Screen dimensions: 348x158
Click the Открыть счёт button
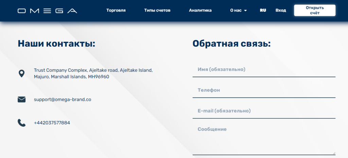coord(315,10)
